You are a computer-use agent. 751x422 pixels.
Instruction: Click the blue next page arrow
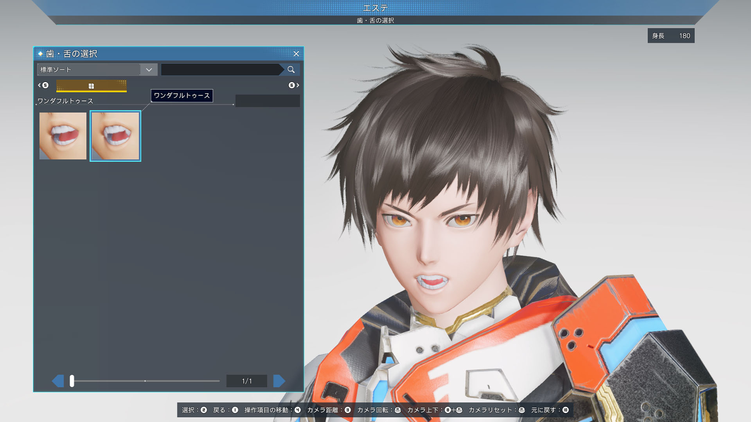pyautogui.click(x=279, y=381)
